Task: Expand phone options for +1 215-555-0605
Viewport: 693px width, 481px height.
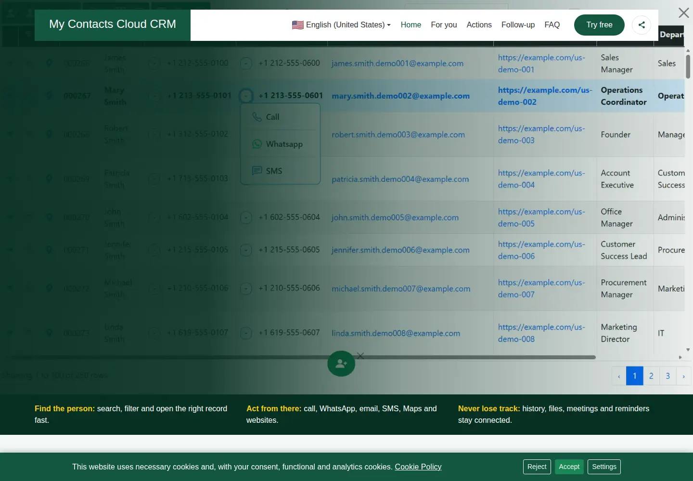Action: 246,250
